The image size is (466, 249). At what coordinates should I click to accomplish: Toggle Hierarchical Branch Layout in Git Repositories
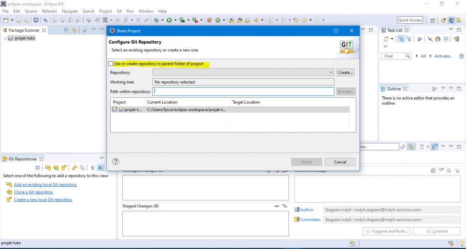click(x=93, y=167)
